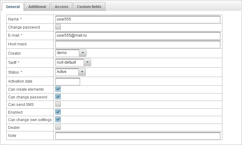This screenshot has width=242, height=145.
Task: Switch to the General tab
Action: 13,7
